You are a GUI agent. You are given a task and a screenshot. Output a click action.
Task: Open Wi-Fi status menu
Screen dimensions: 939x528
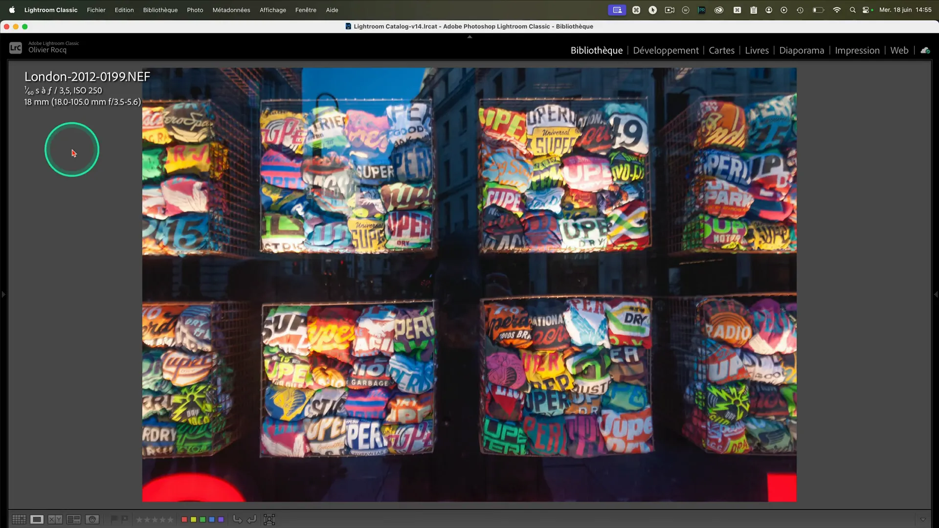[x=837, y=10]
